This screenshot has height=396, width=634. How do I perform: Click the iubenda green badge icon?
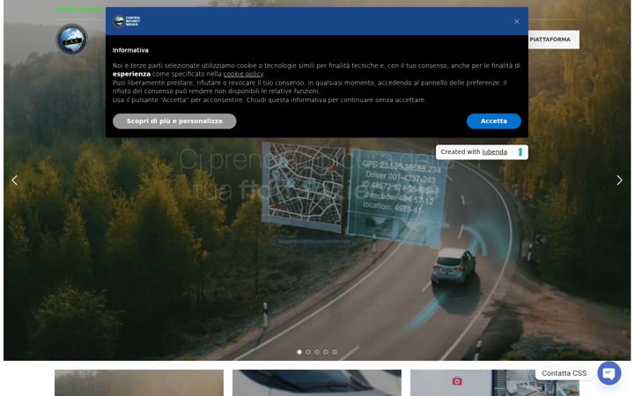click(520, 152)
